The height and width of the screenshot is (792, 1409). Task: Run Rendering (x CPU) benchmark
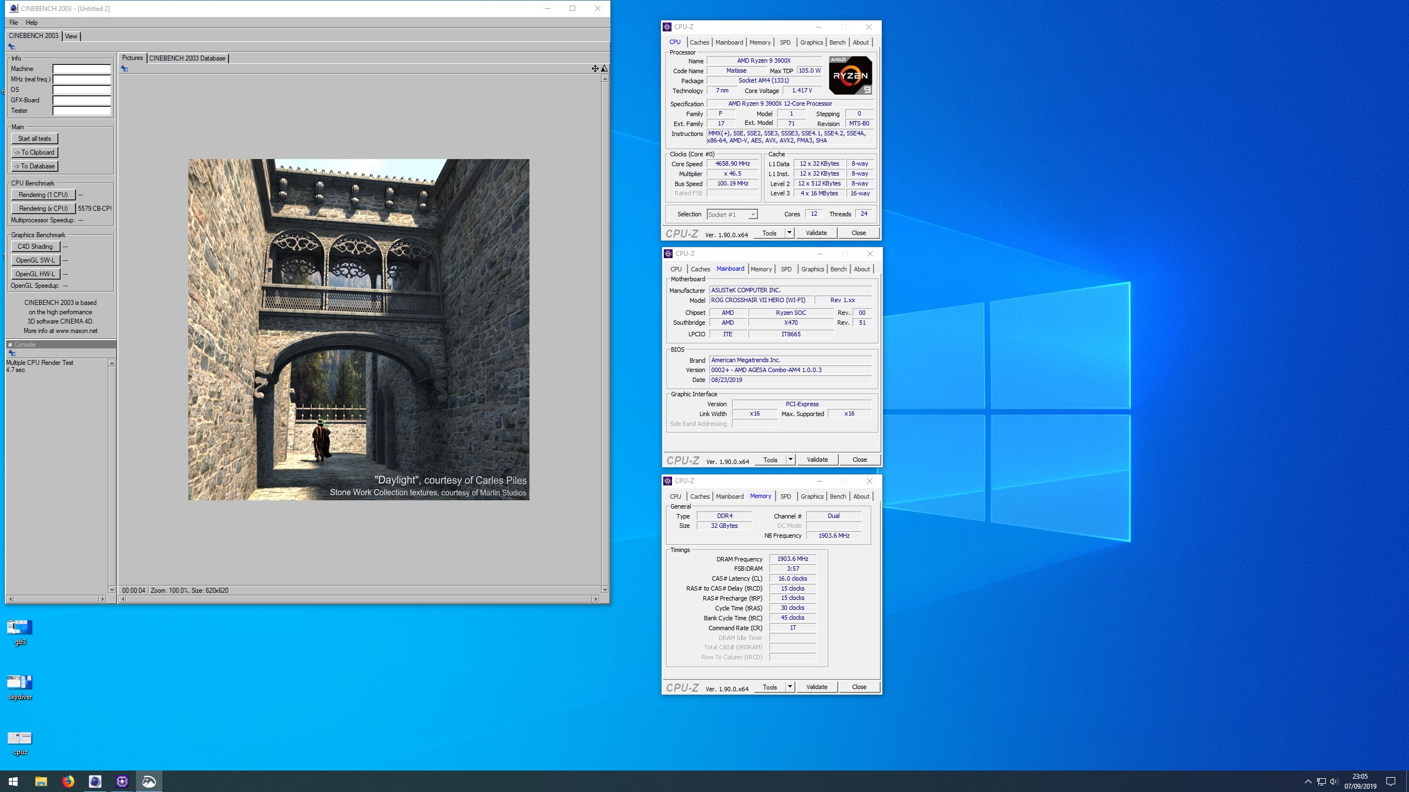click(43, 209)
